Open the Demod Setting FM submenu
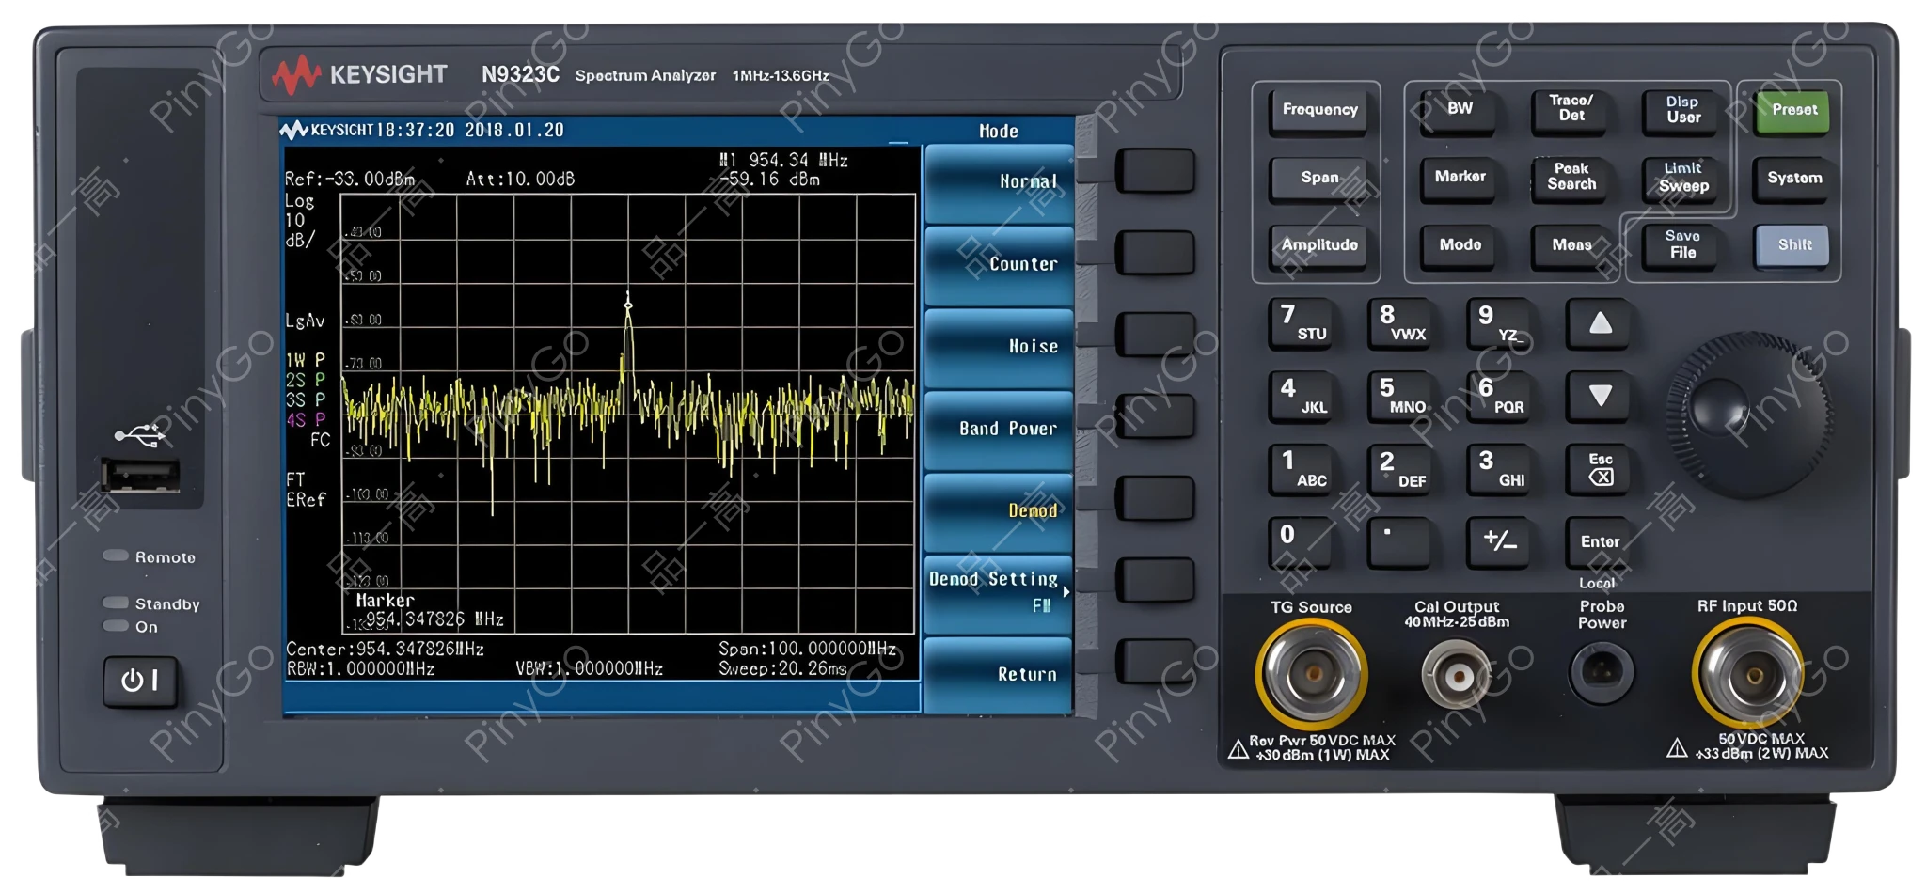This screenshot has height=893, width=1926. pyautogui.click(x=999, y=592)
